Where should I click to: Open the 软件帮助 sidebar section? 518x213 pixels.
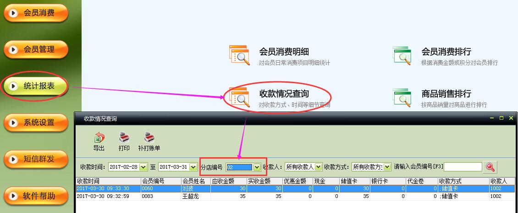(36, 196)
